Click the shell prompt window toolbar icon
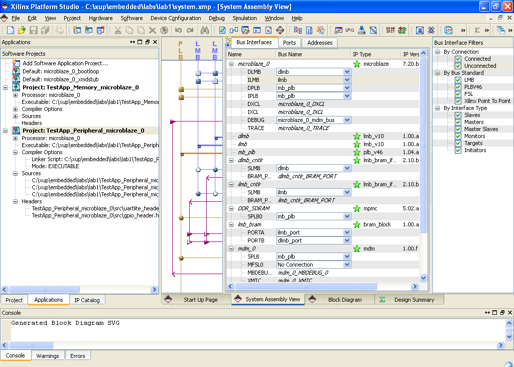The width and height of the screenshot is (514, 367). coord(257,31)
